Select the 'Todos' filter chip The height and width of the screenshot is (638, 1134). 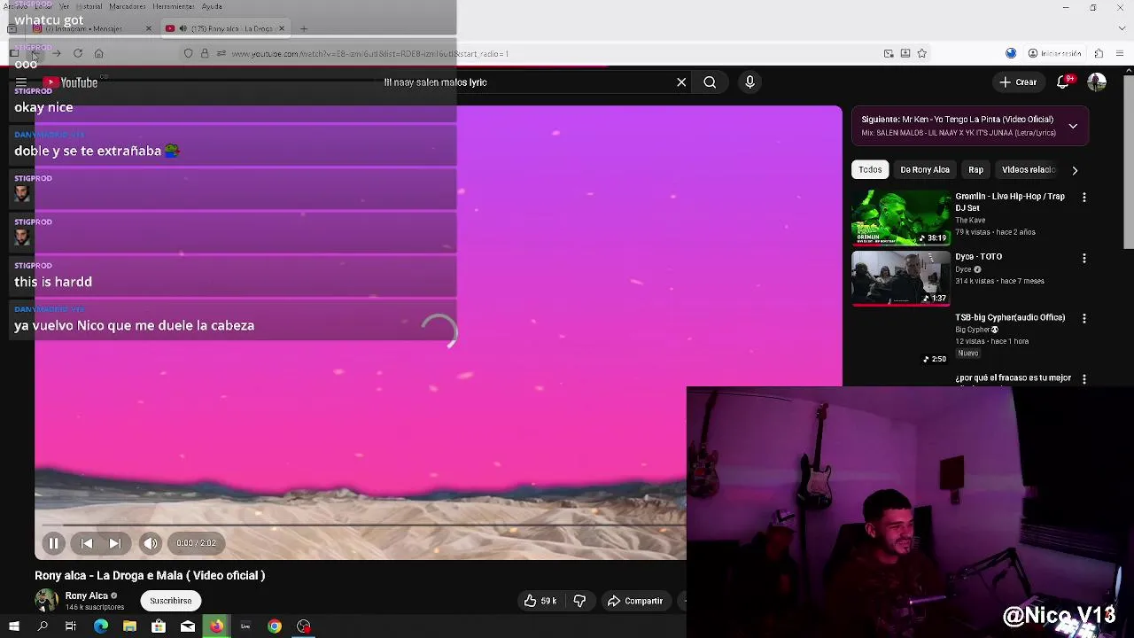[870, 169]
